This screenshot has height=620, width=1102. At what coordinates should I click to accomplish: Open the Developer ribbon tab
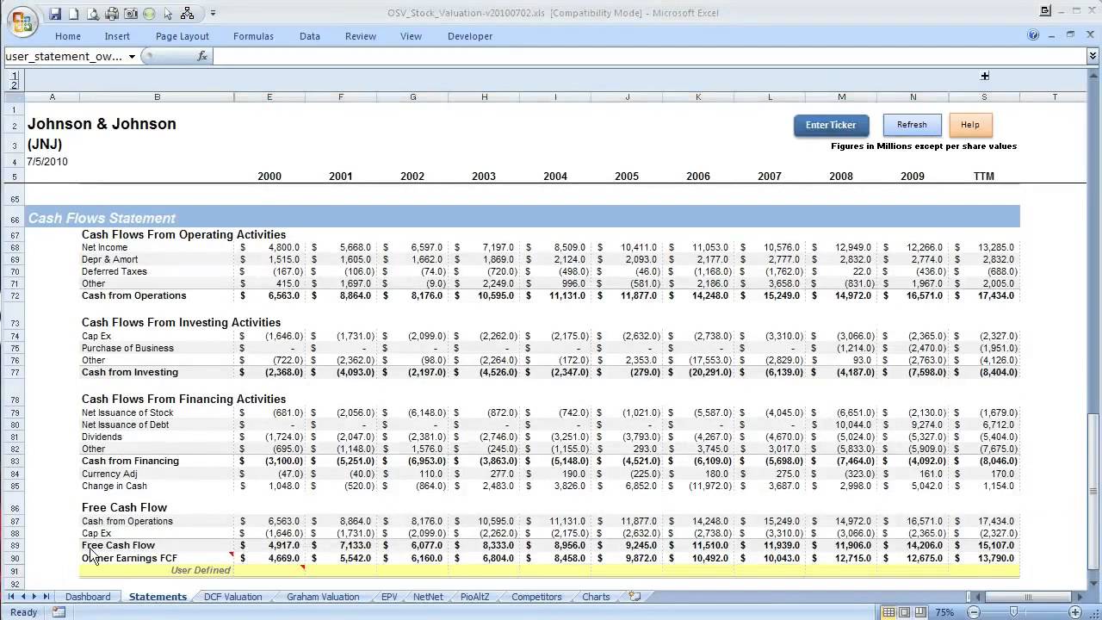[470, 36]
